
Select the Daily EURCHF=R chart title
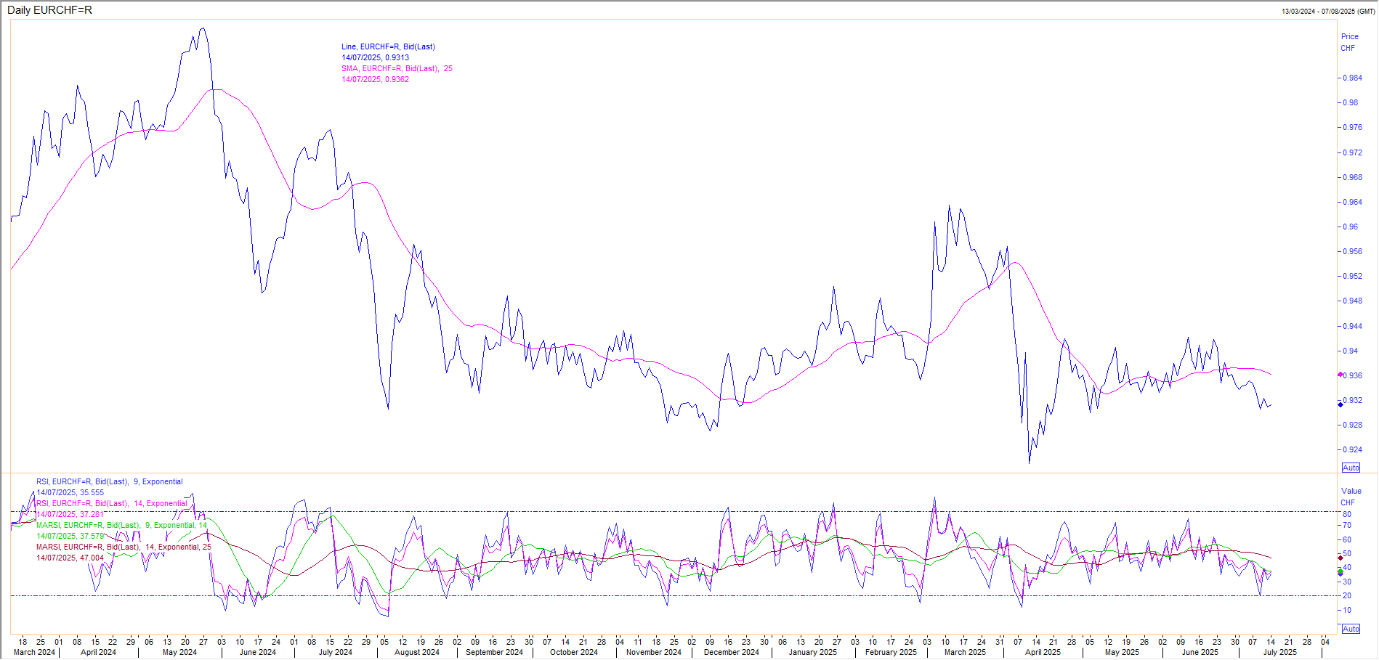(x=49, y=10)
